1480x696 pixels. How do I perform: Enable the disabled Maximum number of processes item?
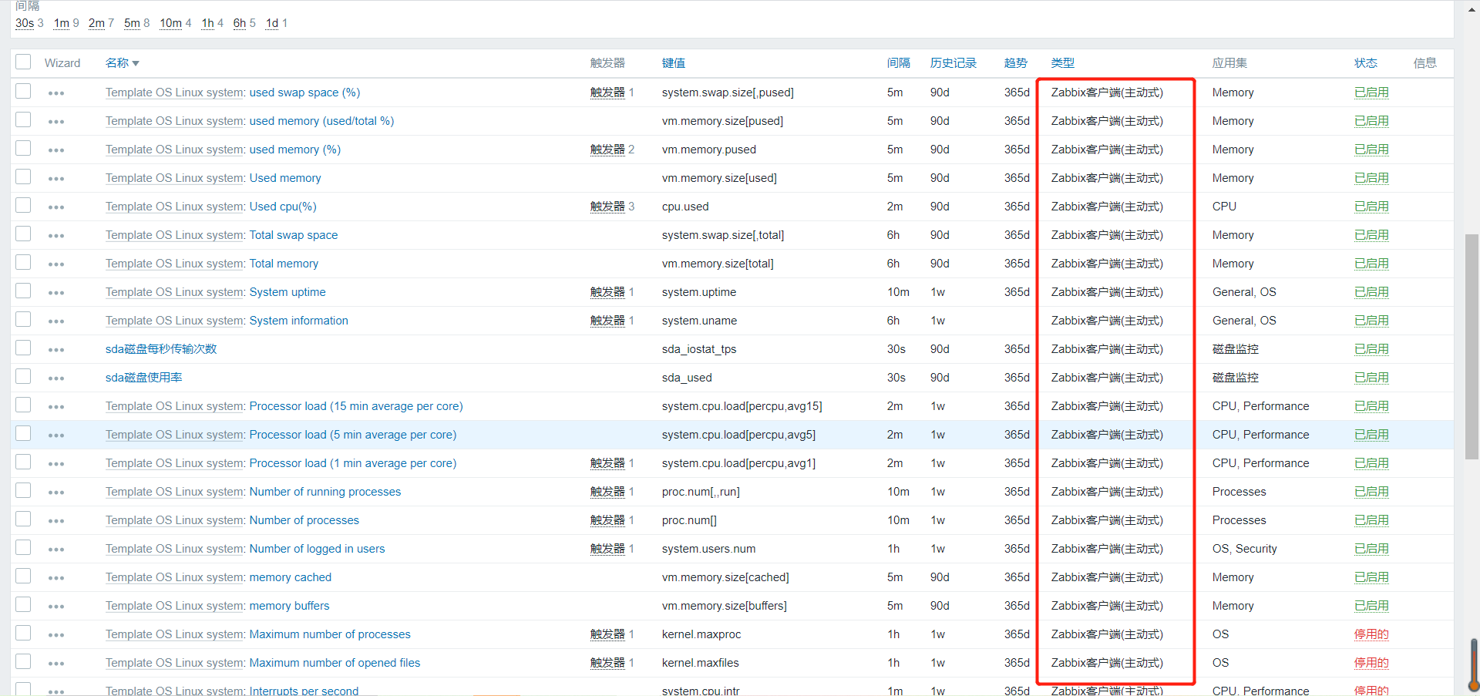click(x=1371, y=634)
